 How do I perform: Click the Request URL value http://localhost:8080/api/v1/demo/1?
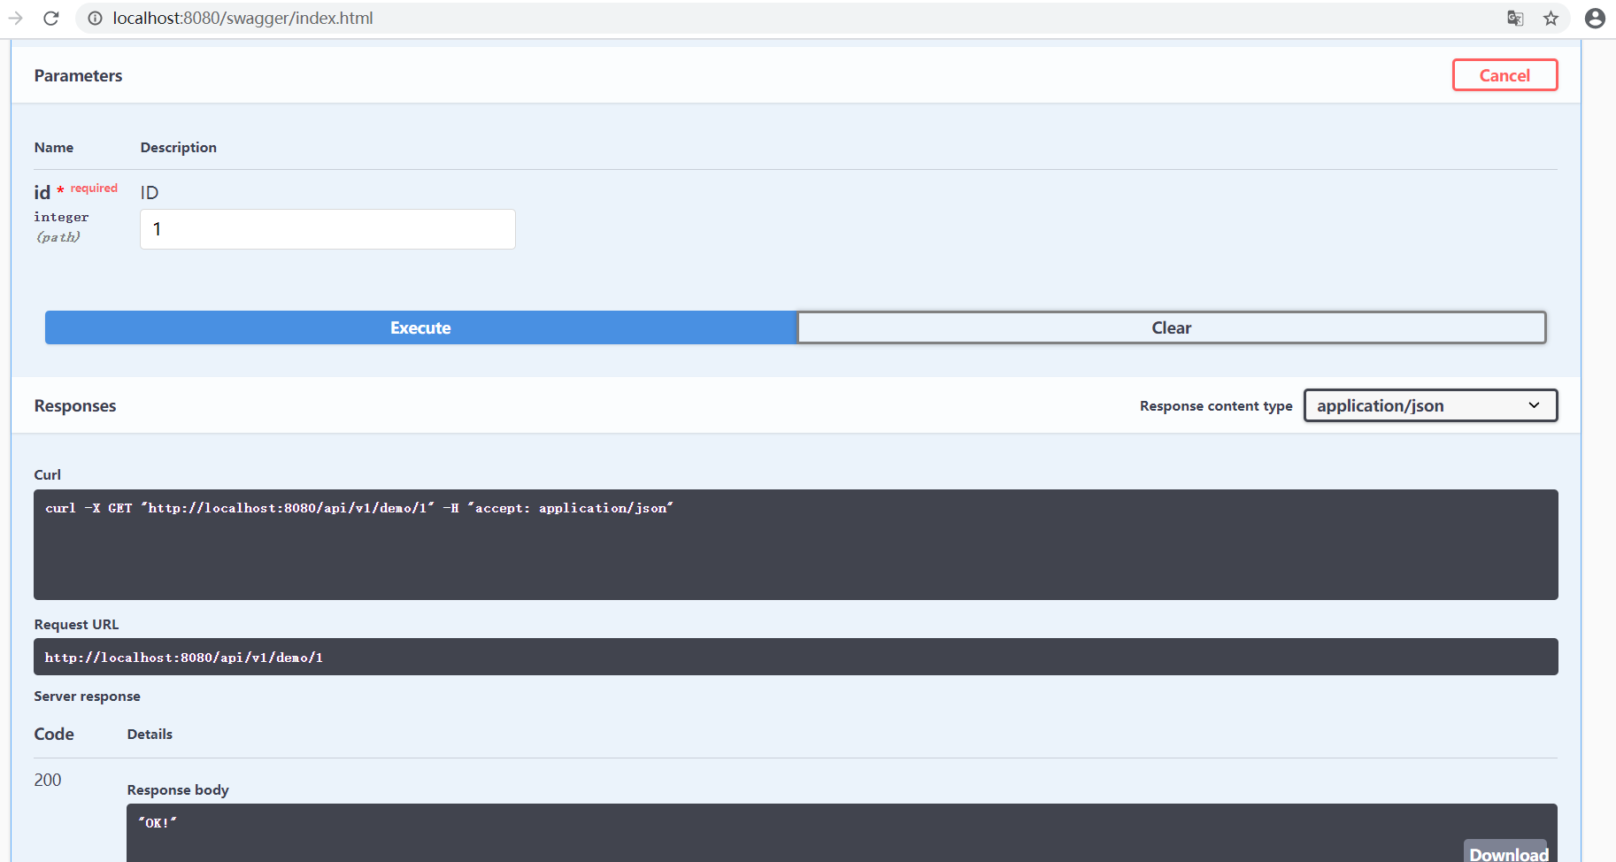184,658
